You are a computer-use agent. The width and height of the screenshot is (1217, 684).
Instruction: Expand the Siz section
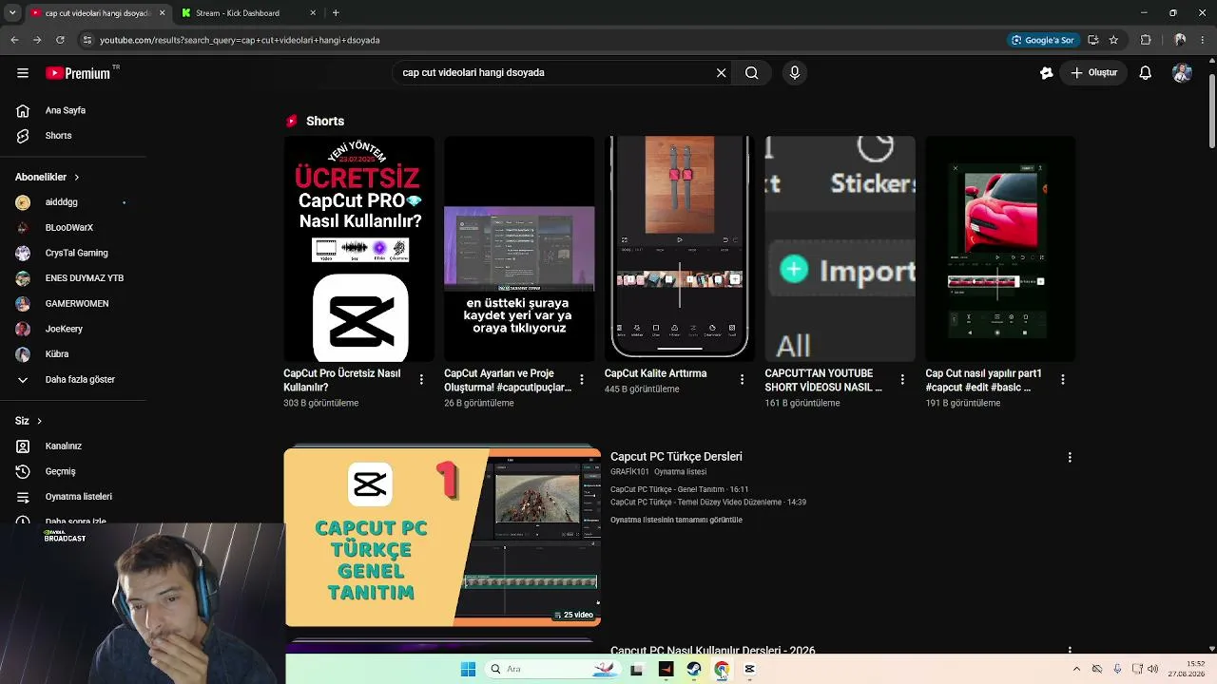click(29, 421)
